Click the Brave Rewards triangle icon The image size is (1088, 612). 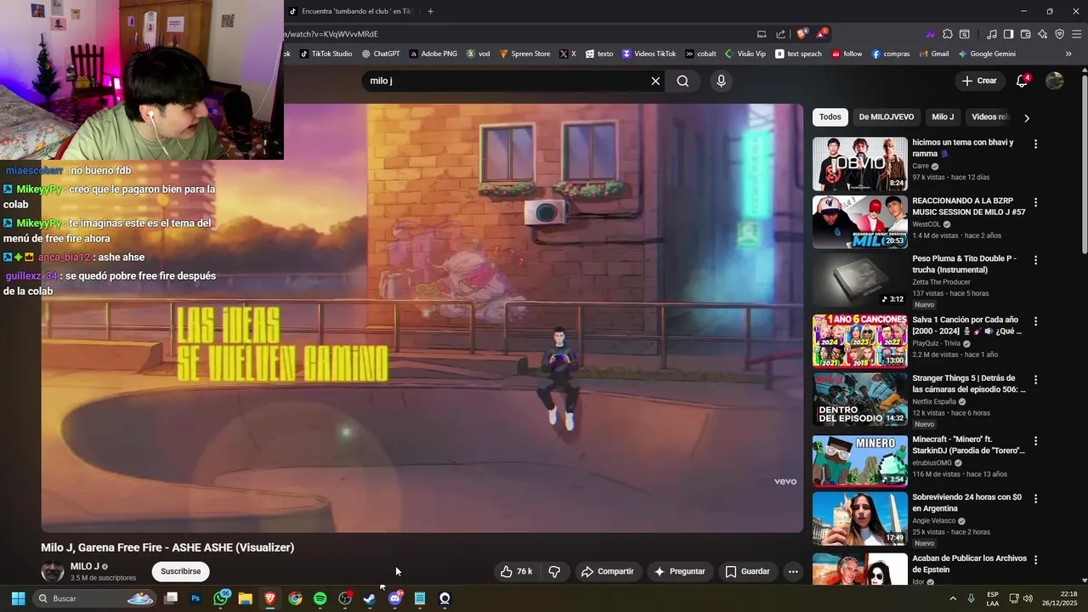(821, 34)
